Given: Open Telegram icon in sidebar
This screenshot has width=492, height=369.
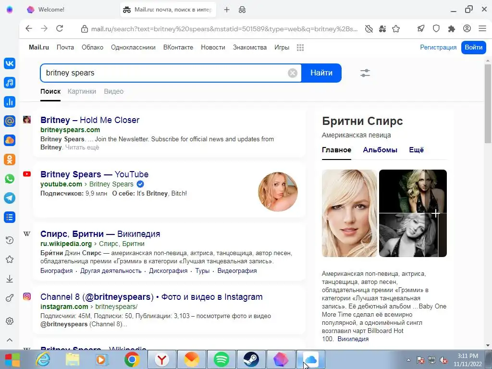Looking at the screenshot, I should point(10,198).
